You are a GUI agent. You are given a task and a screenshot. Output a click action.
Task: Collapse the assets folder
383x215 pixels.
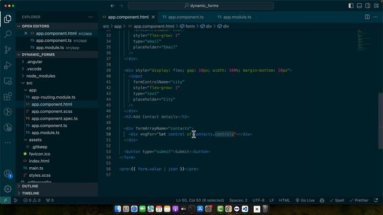pos(57,140)
